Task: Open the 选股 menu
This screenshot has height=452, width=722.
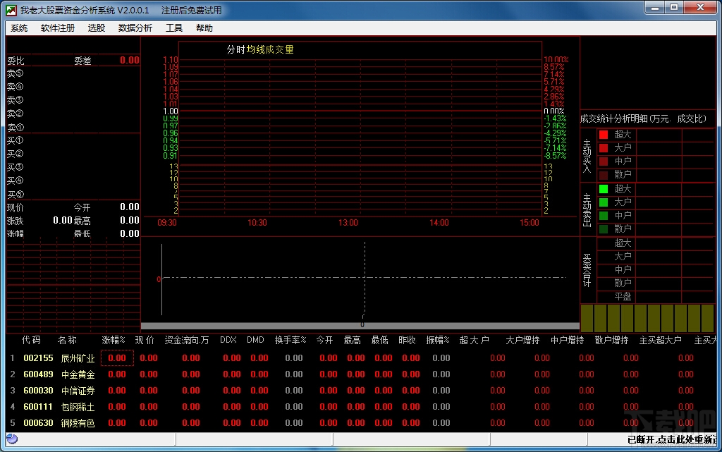Action: tap(96, 28)
